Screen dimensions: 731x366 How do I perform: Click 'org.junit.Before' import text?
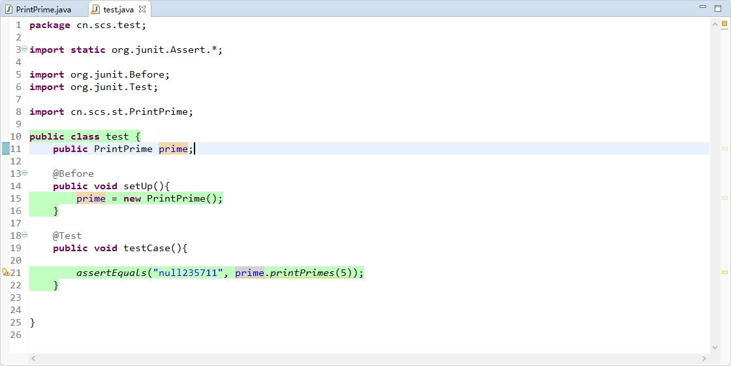118,74
